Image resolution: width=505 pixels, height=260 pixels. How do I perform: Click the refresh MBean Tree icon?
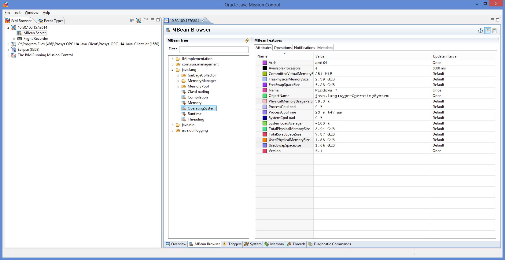click(247, 40)
